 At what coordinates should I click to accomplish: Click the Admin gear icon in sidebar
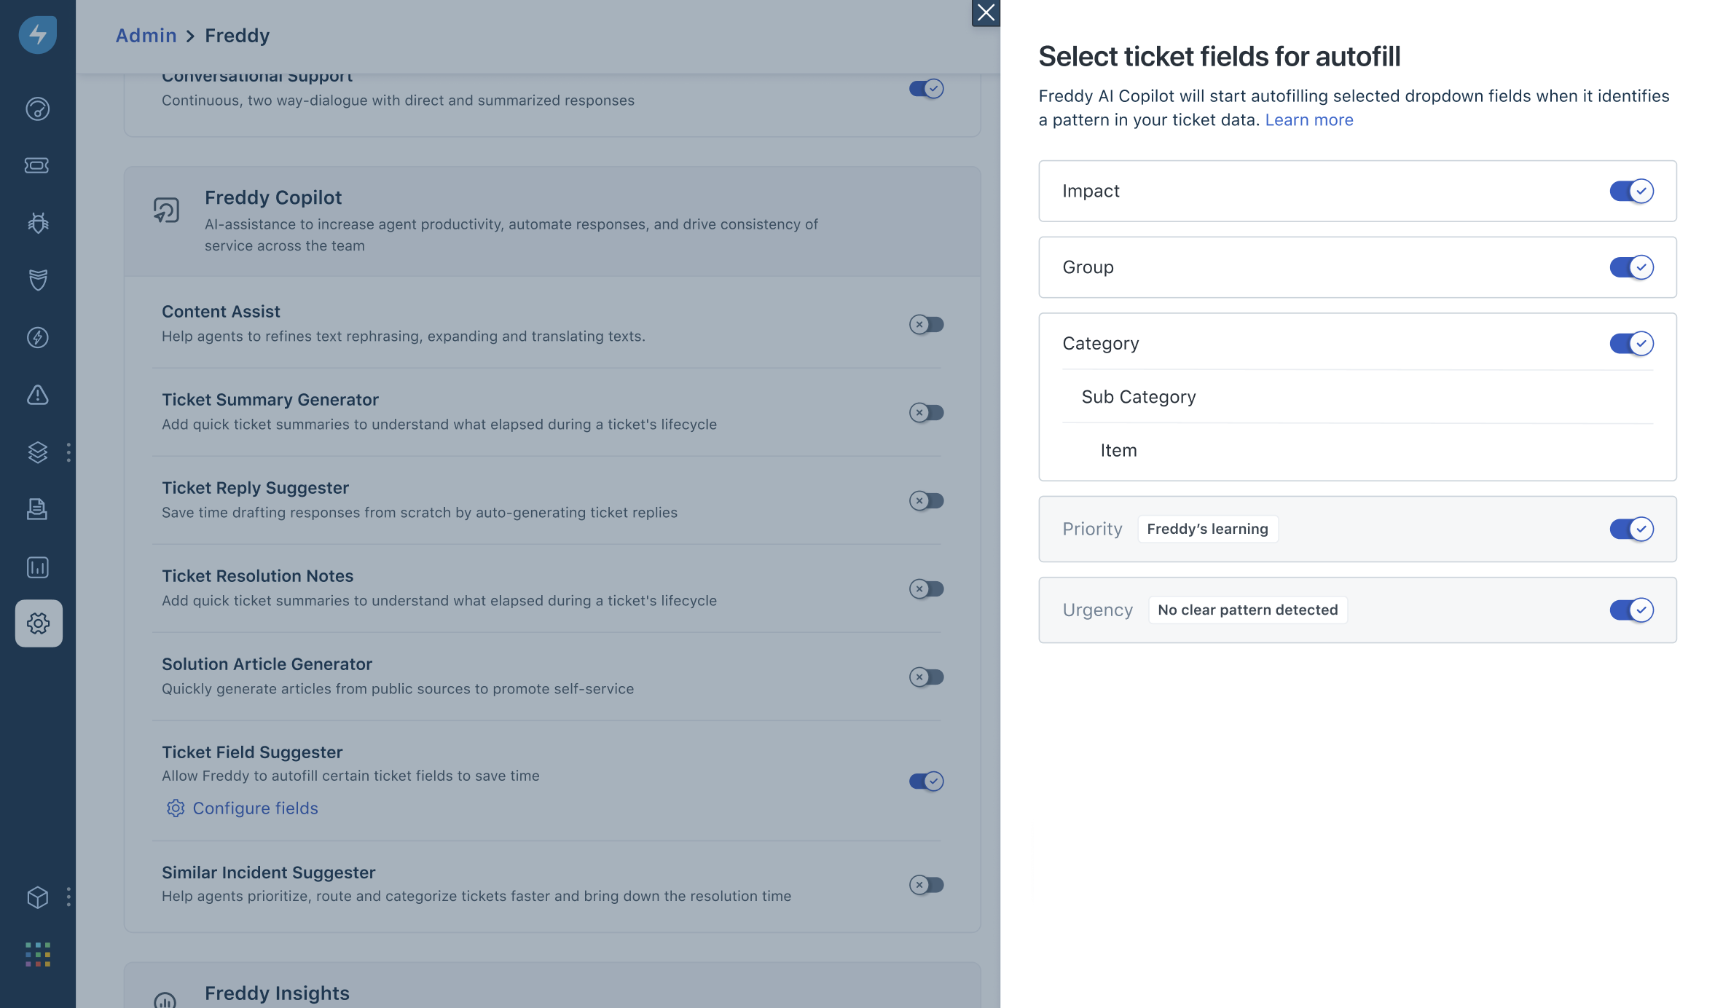click(38, 623)
